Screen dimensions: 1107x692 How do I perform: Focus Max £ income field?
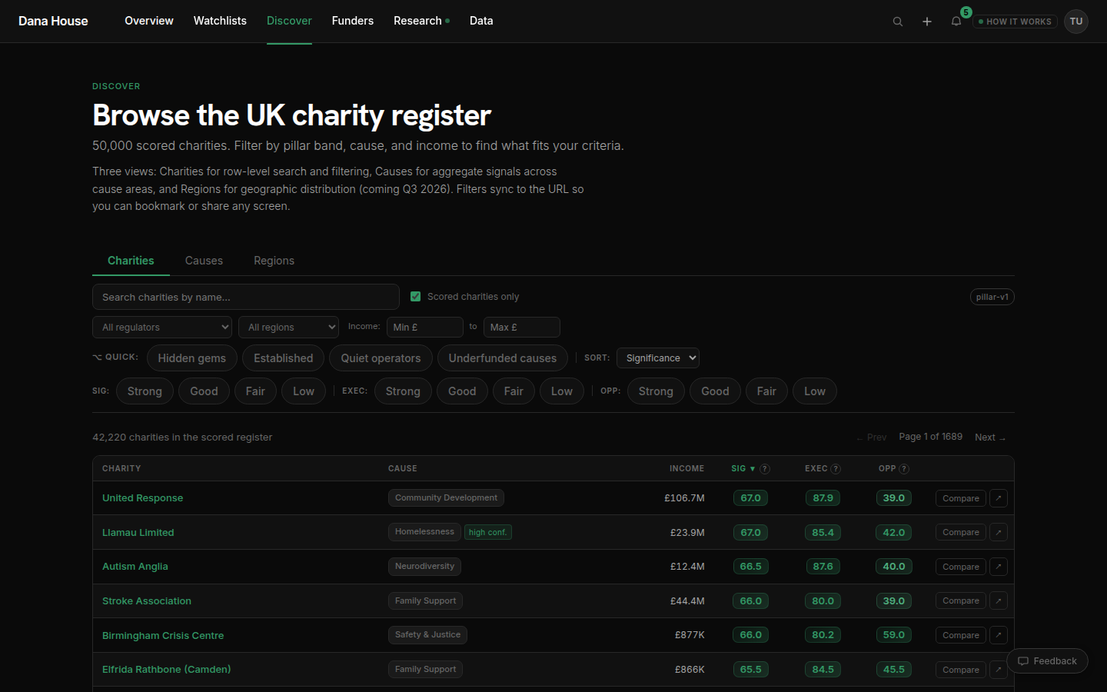522,328
